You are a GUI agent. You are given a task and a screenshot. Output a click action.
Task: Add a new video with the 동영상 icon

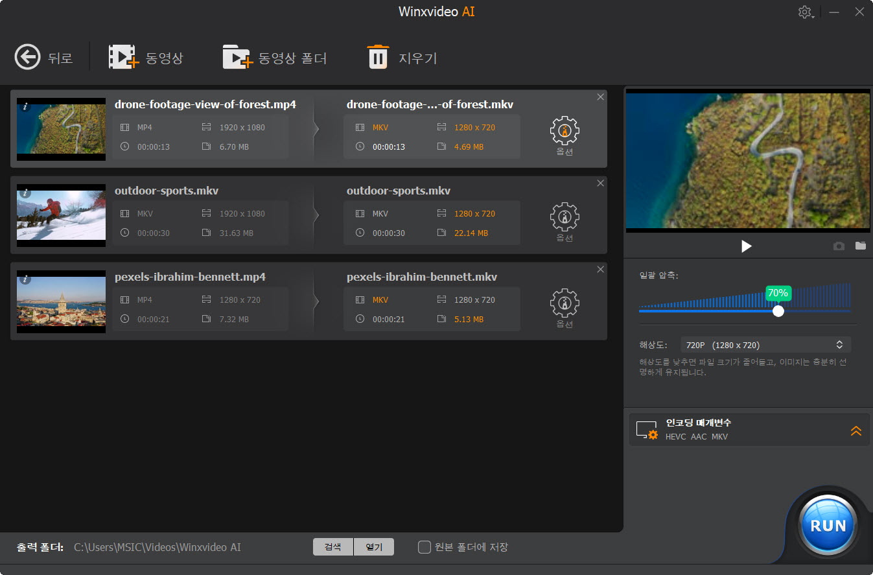124,57
